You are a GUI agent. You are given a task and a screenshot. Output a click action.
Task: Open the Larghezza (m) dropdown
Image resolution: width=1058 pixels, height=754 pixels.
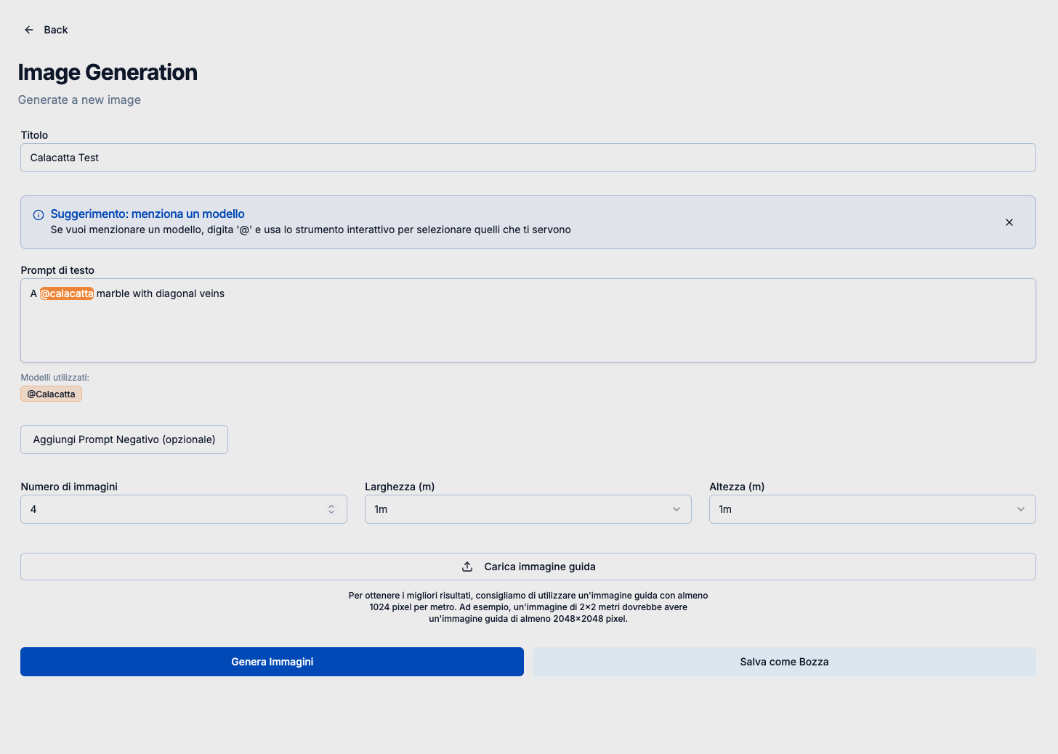(x=528, y=509)
